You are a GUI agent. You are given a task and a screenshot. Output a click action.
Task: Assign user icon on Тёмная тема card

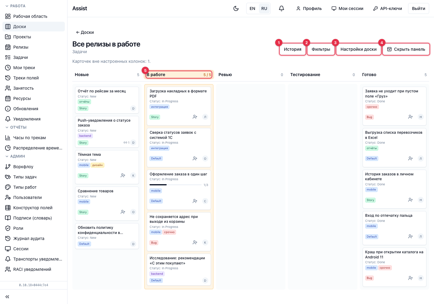pos(123,175)
